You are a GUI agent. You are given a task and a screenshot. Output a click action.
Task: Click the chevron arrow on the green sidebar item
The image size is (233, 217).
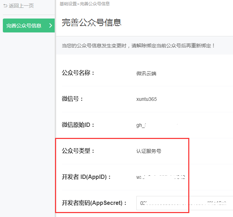(50, 26)
